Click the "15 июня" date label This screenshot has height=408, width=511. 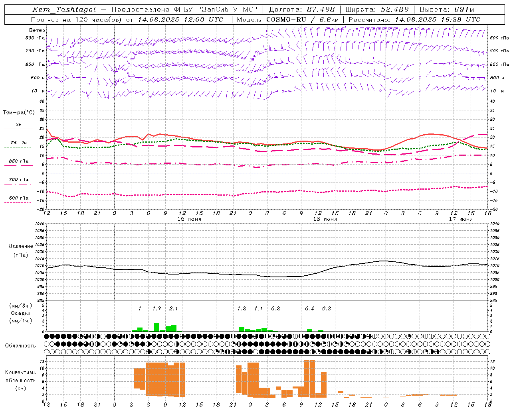189,219
